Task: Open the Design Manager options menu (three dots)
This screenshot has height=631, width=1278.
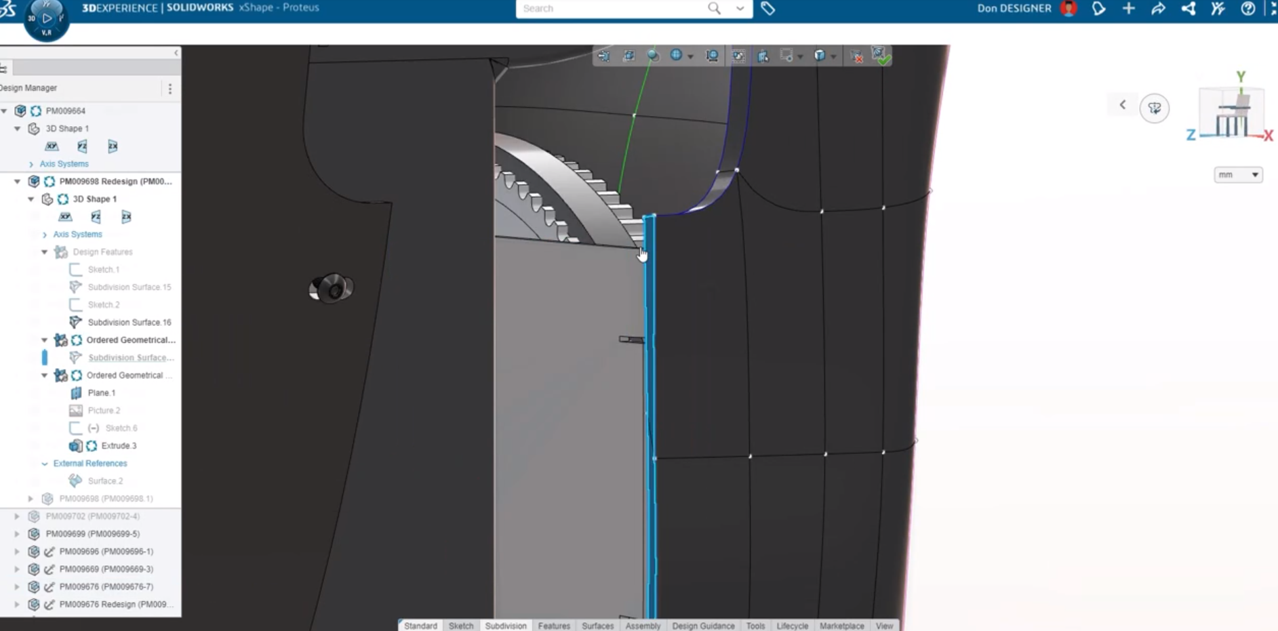Action: pos(170,88)
